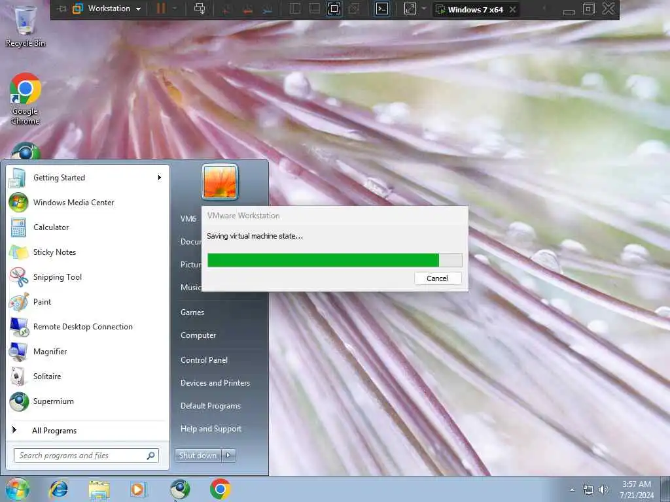Viewport: 670px width, 502px height.
Task: Open Default Programs
Action: tap(219, 406)
